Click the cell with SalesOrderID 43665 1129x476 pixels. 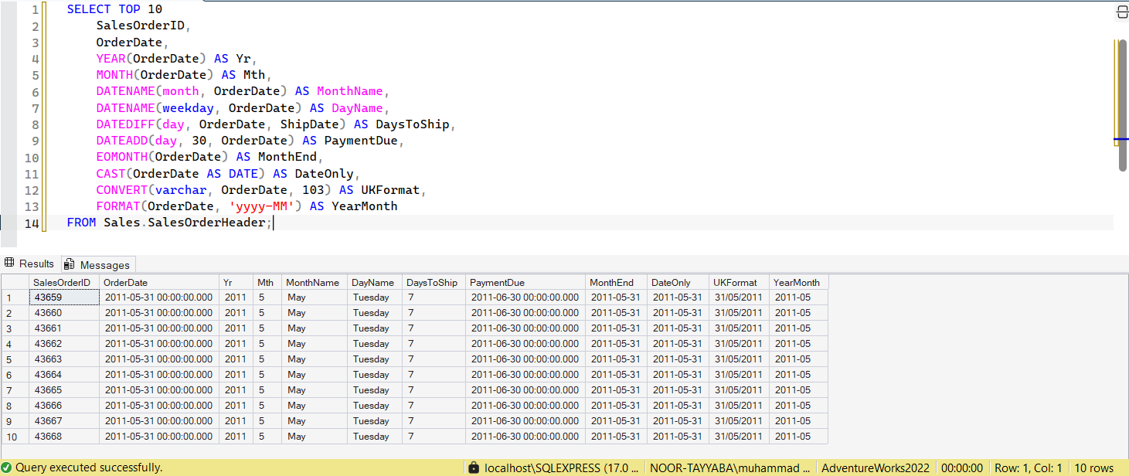point(63,390)
